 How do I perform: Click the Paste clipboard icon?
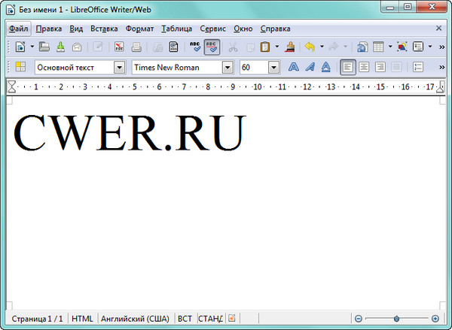(265, 47)
